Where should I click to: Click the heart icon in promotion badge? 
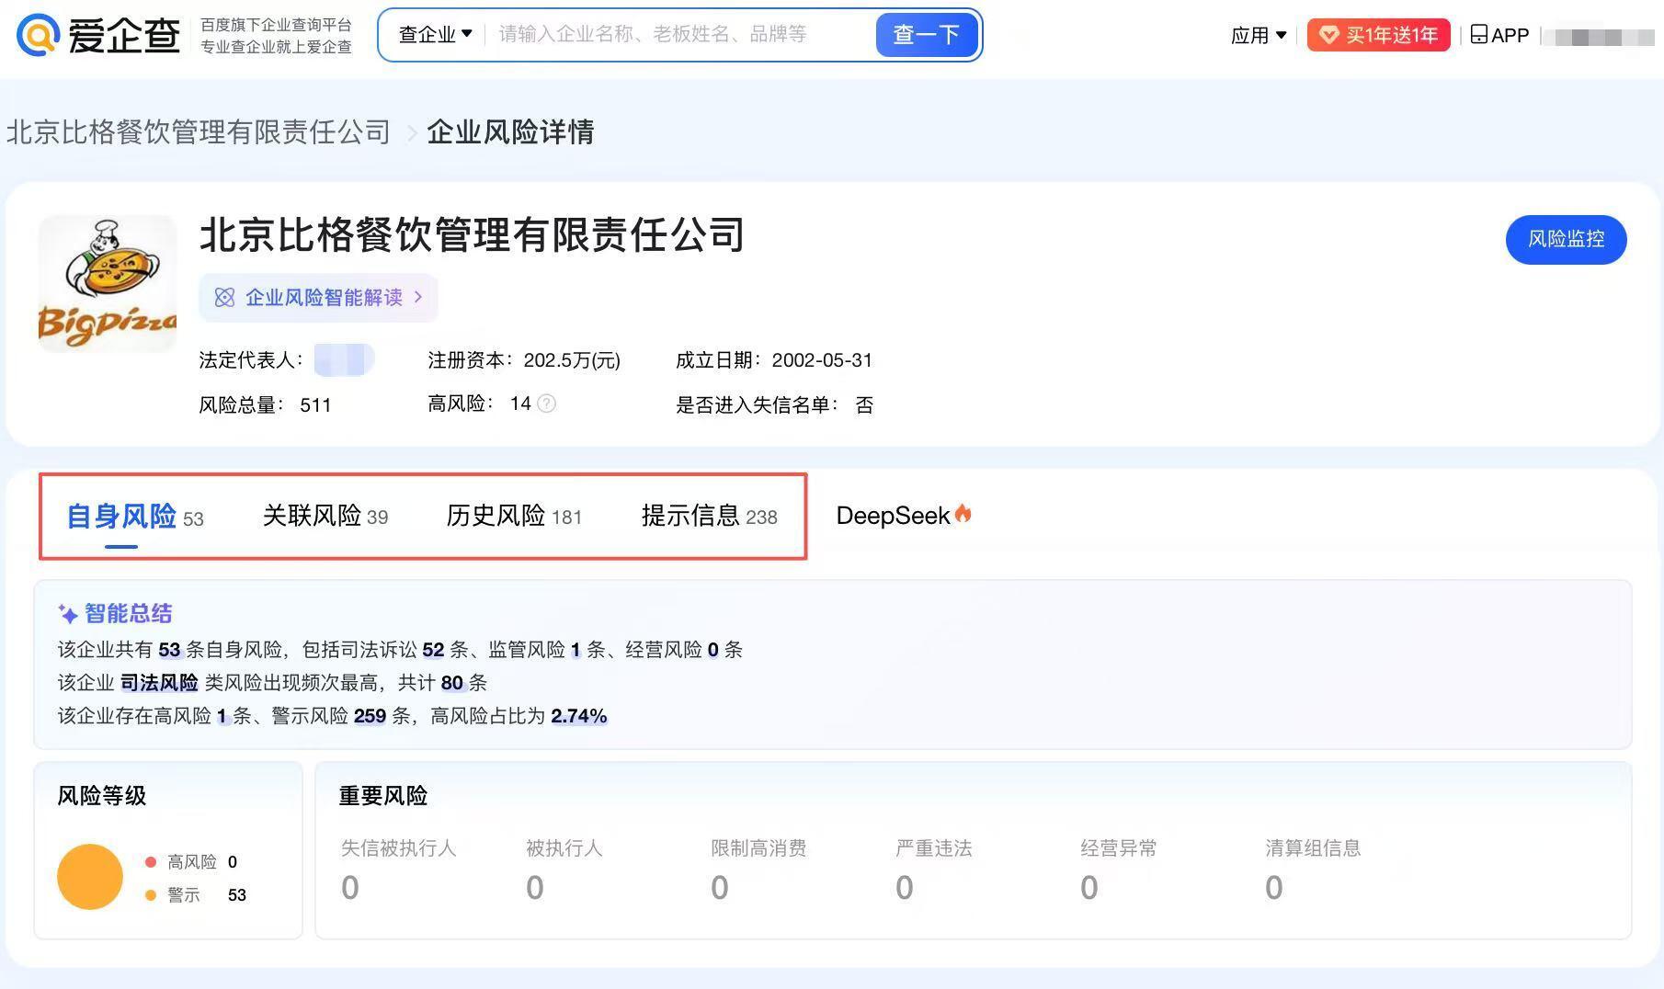coord(1328,35)
